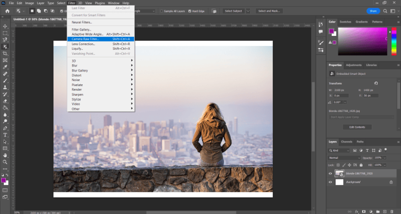Toggle lock transparent pixels icon

click(x=338, y=165)
